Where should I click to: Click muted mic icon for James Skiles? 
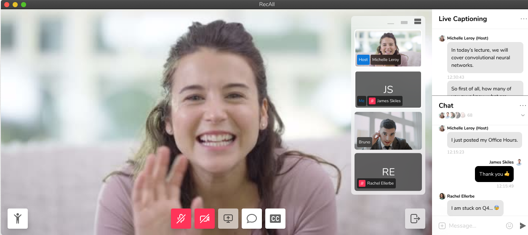pyautogui.click(x=372, y=101)
